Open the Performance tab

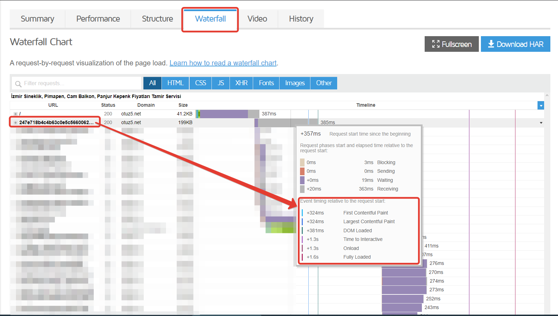point(98,19)
